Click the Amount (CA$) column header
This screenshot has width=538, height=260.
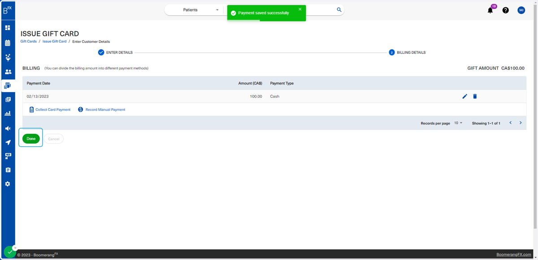[x=250, y=83]
